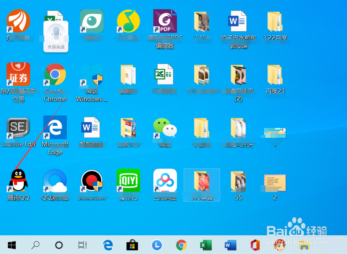347x254 pixels.
Task: Select the folder with photos next to Foxit PDF
Action: coord(202,22)
